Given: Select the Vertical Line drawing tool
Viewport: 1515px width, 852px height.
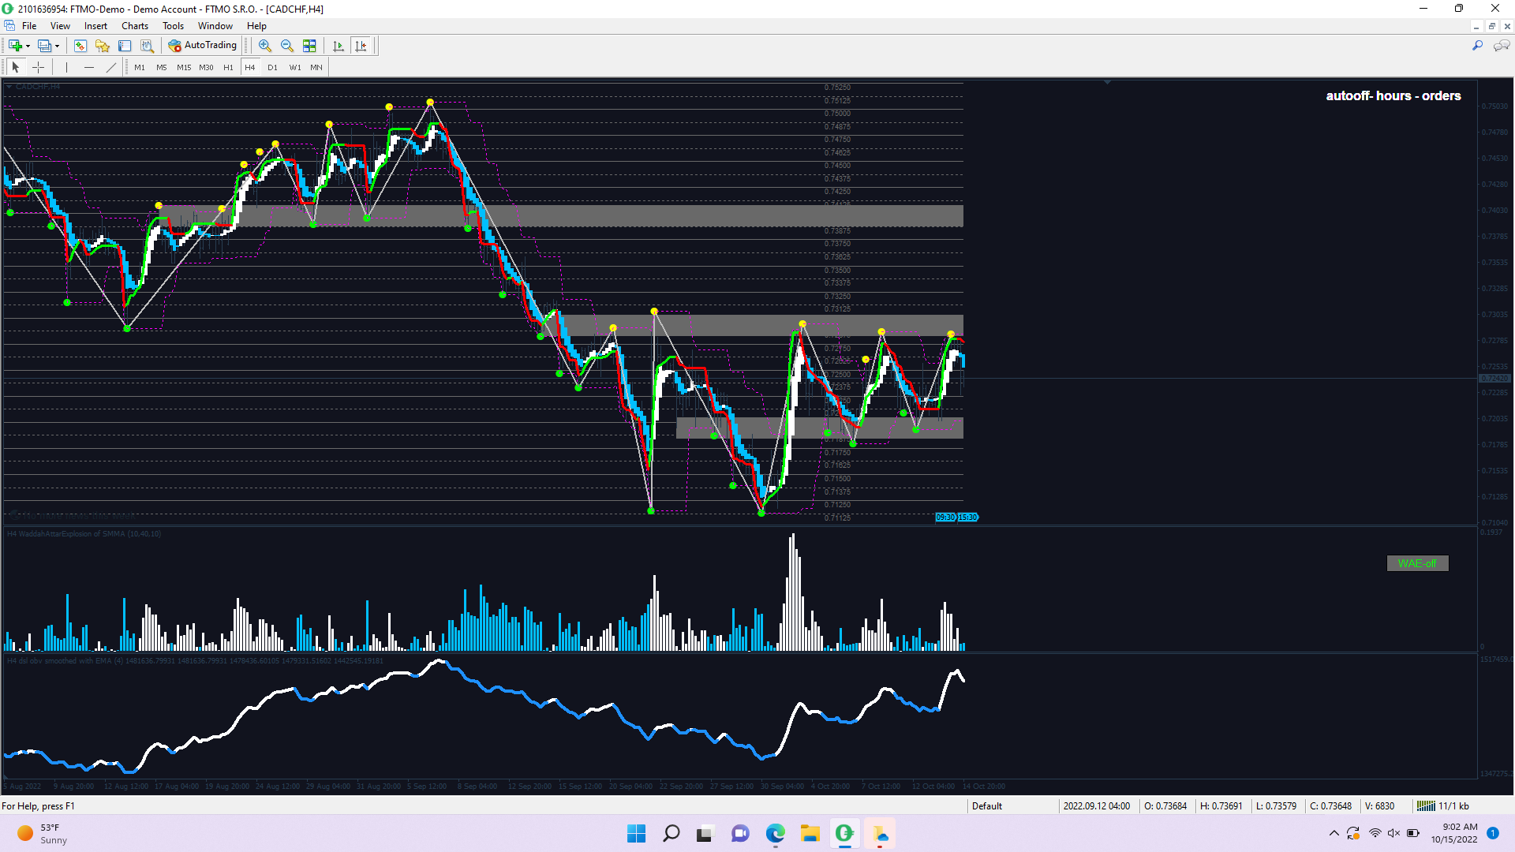Looking at the screenshot, I should click(x=67, y=67).
